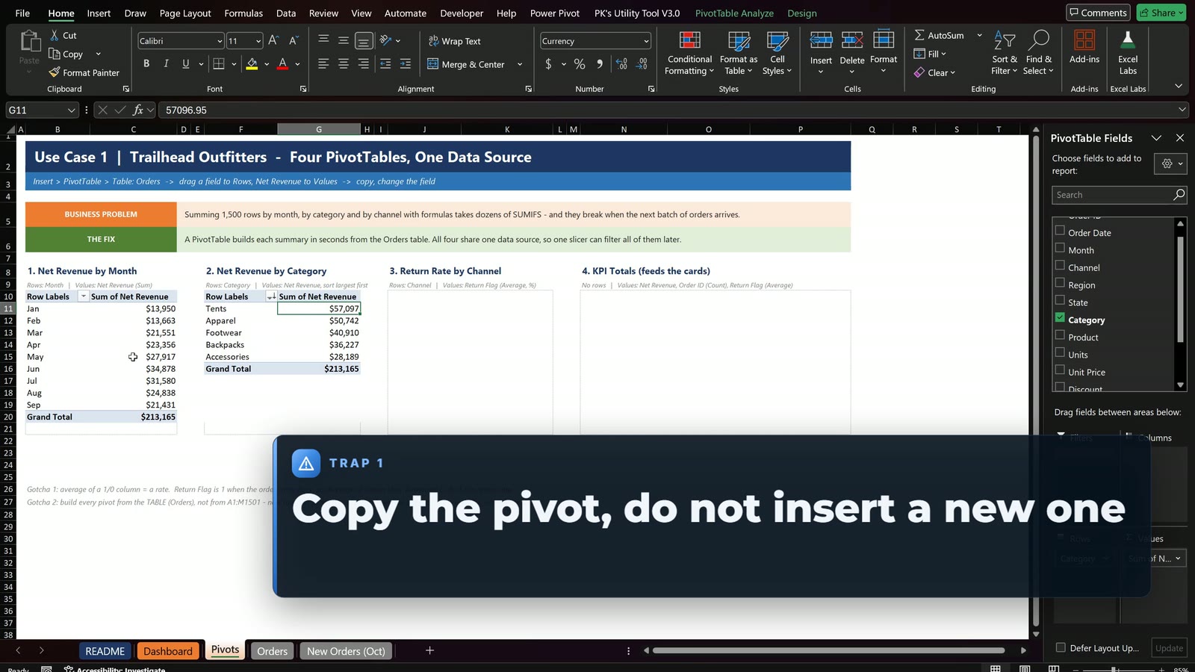Click AutoSum sigma icon
1195x672 pixels.
tap(919, 35)
